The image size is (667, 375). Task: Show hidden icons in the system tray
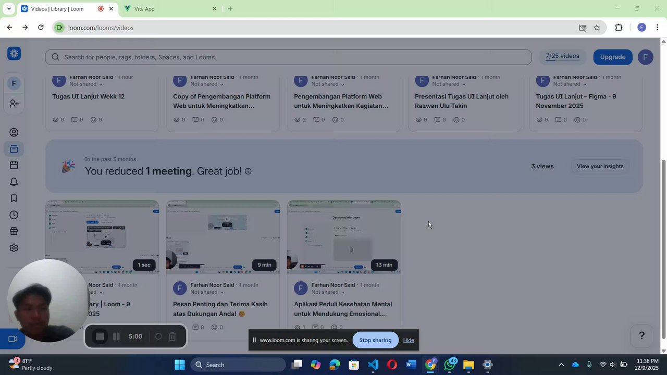(x=561, y=365)
